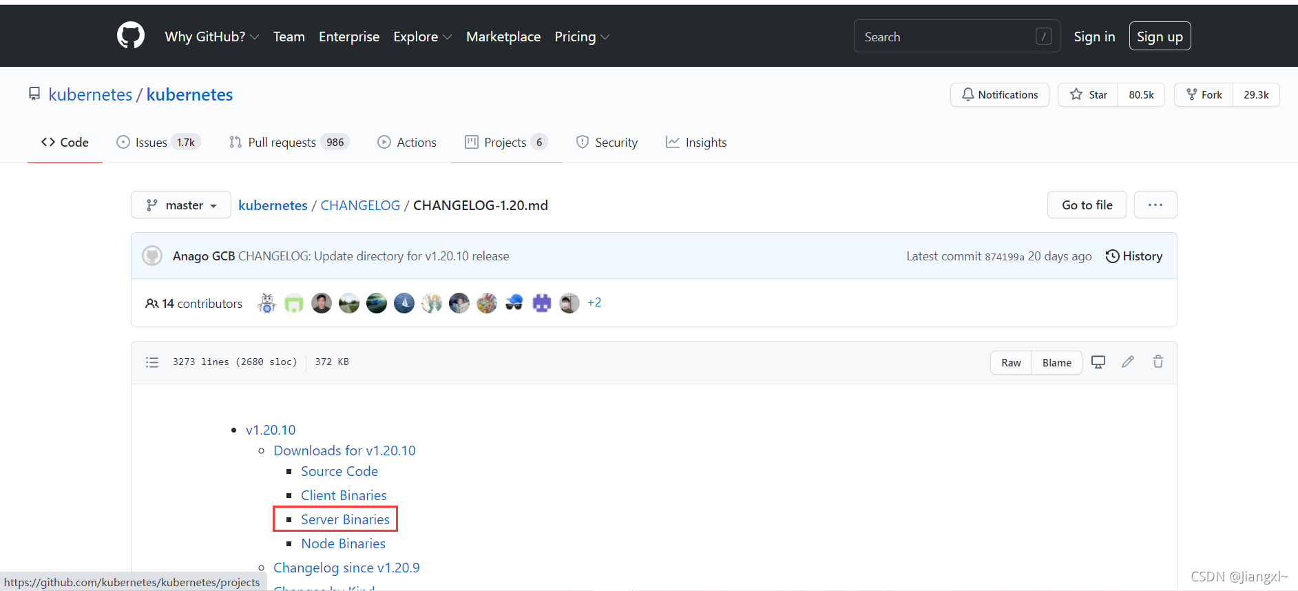Image resolution: width=1298 pixels, height=591 pixels.
Task: Open the CHANGELOG folder breadcrumb
Action: coord(360,205)
